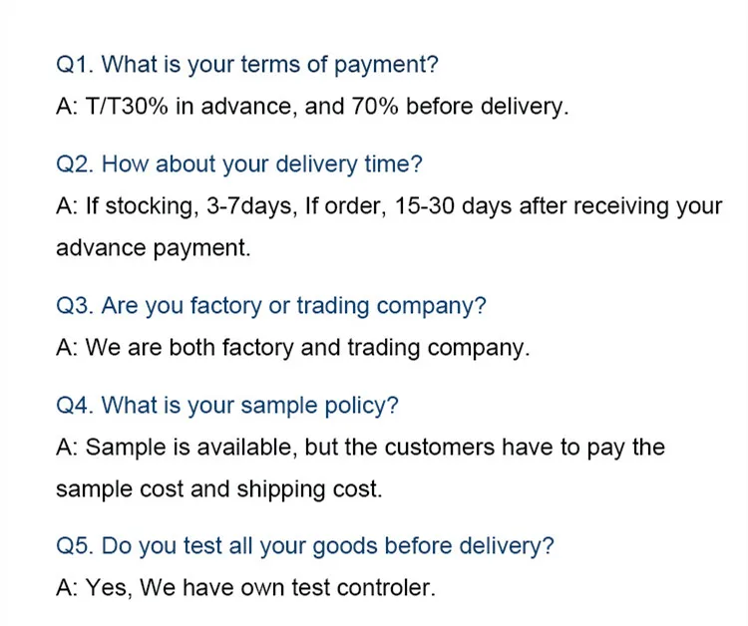Image resolution: width=748 pixels, height=626 pixels.
Task: Select the "We are both factory" answer
Action: click(x=293, y=348)
